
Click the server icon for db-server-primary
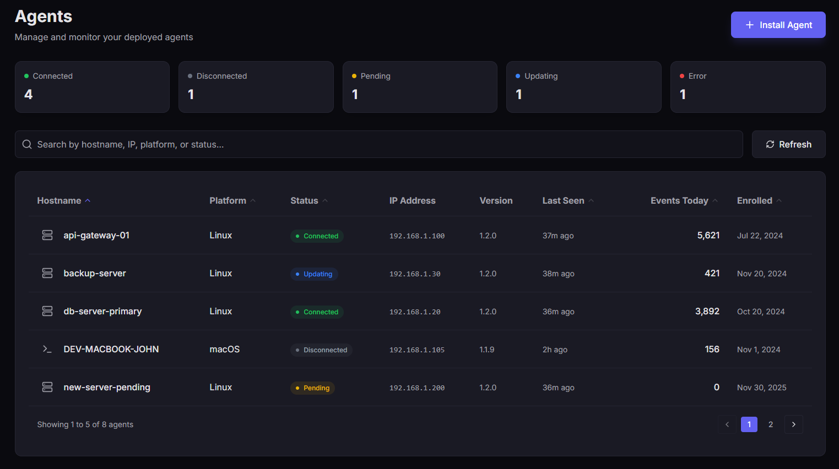pos(47,311)
